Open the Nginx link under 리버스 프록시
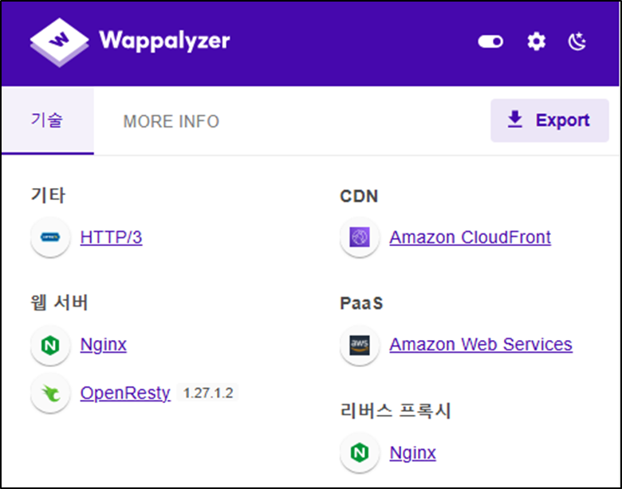Image resolution: width=622 pixels, height=489 pixels. (412, 453)
